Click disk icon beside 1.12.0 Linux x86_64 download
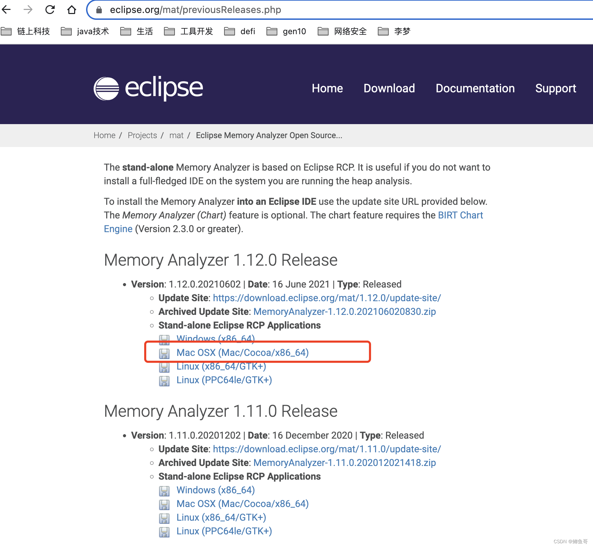 164,367
